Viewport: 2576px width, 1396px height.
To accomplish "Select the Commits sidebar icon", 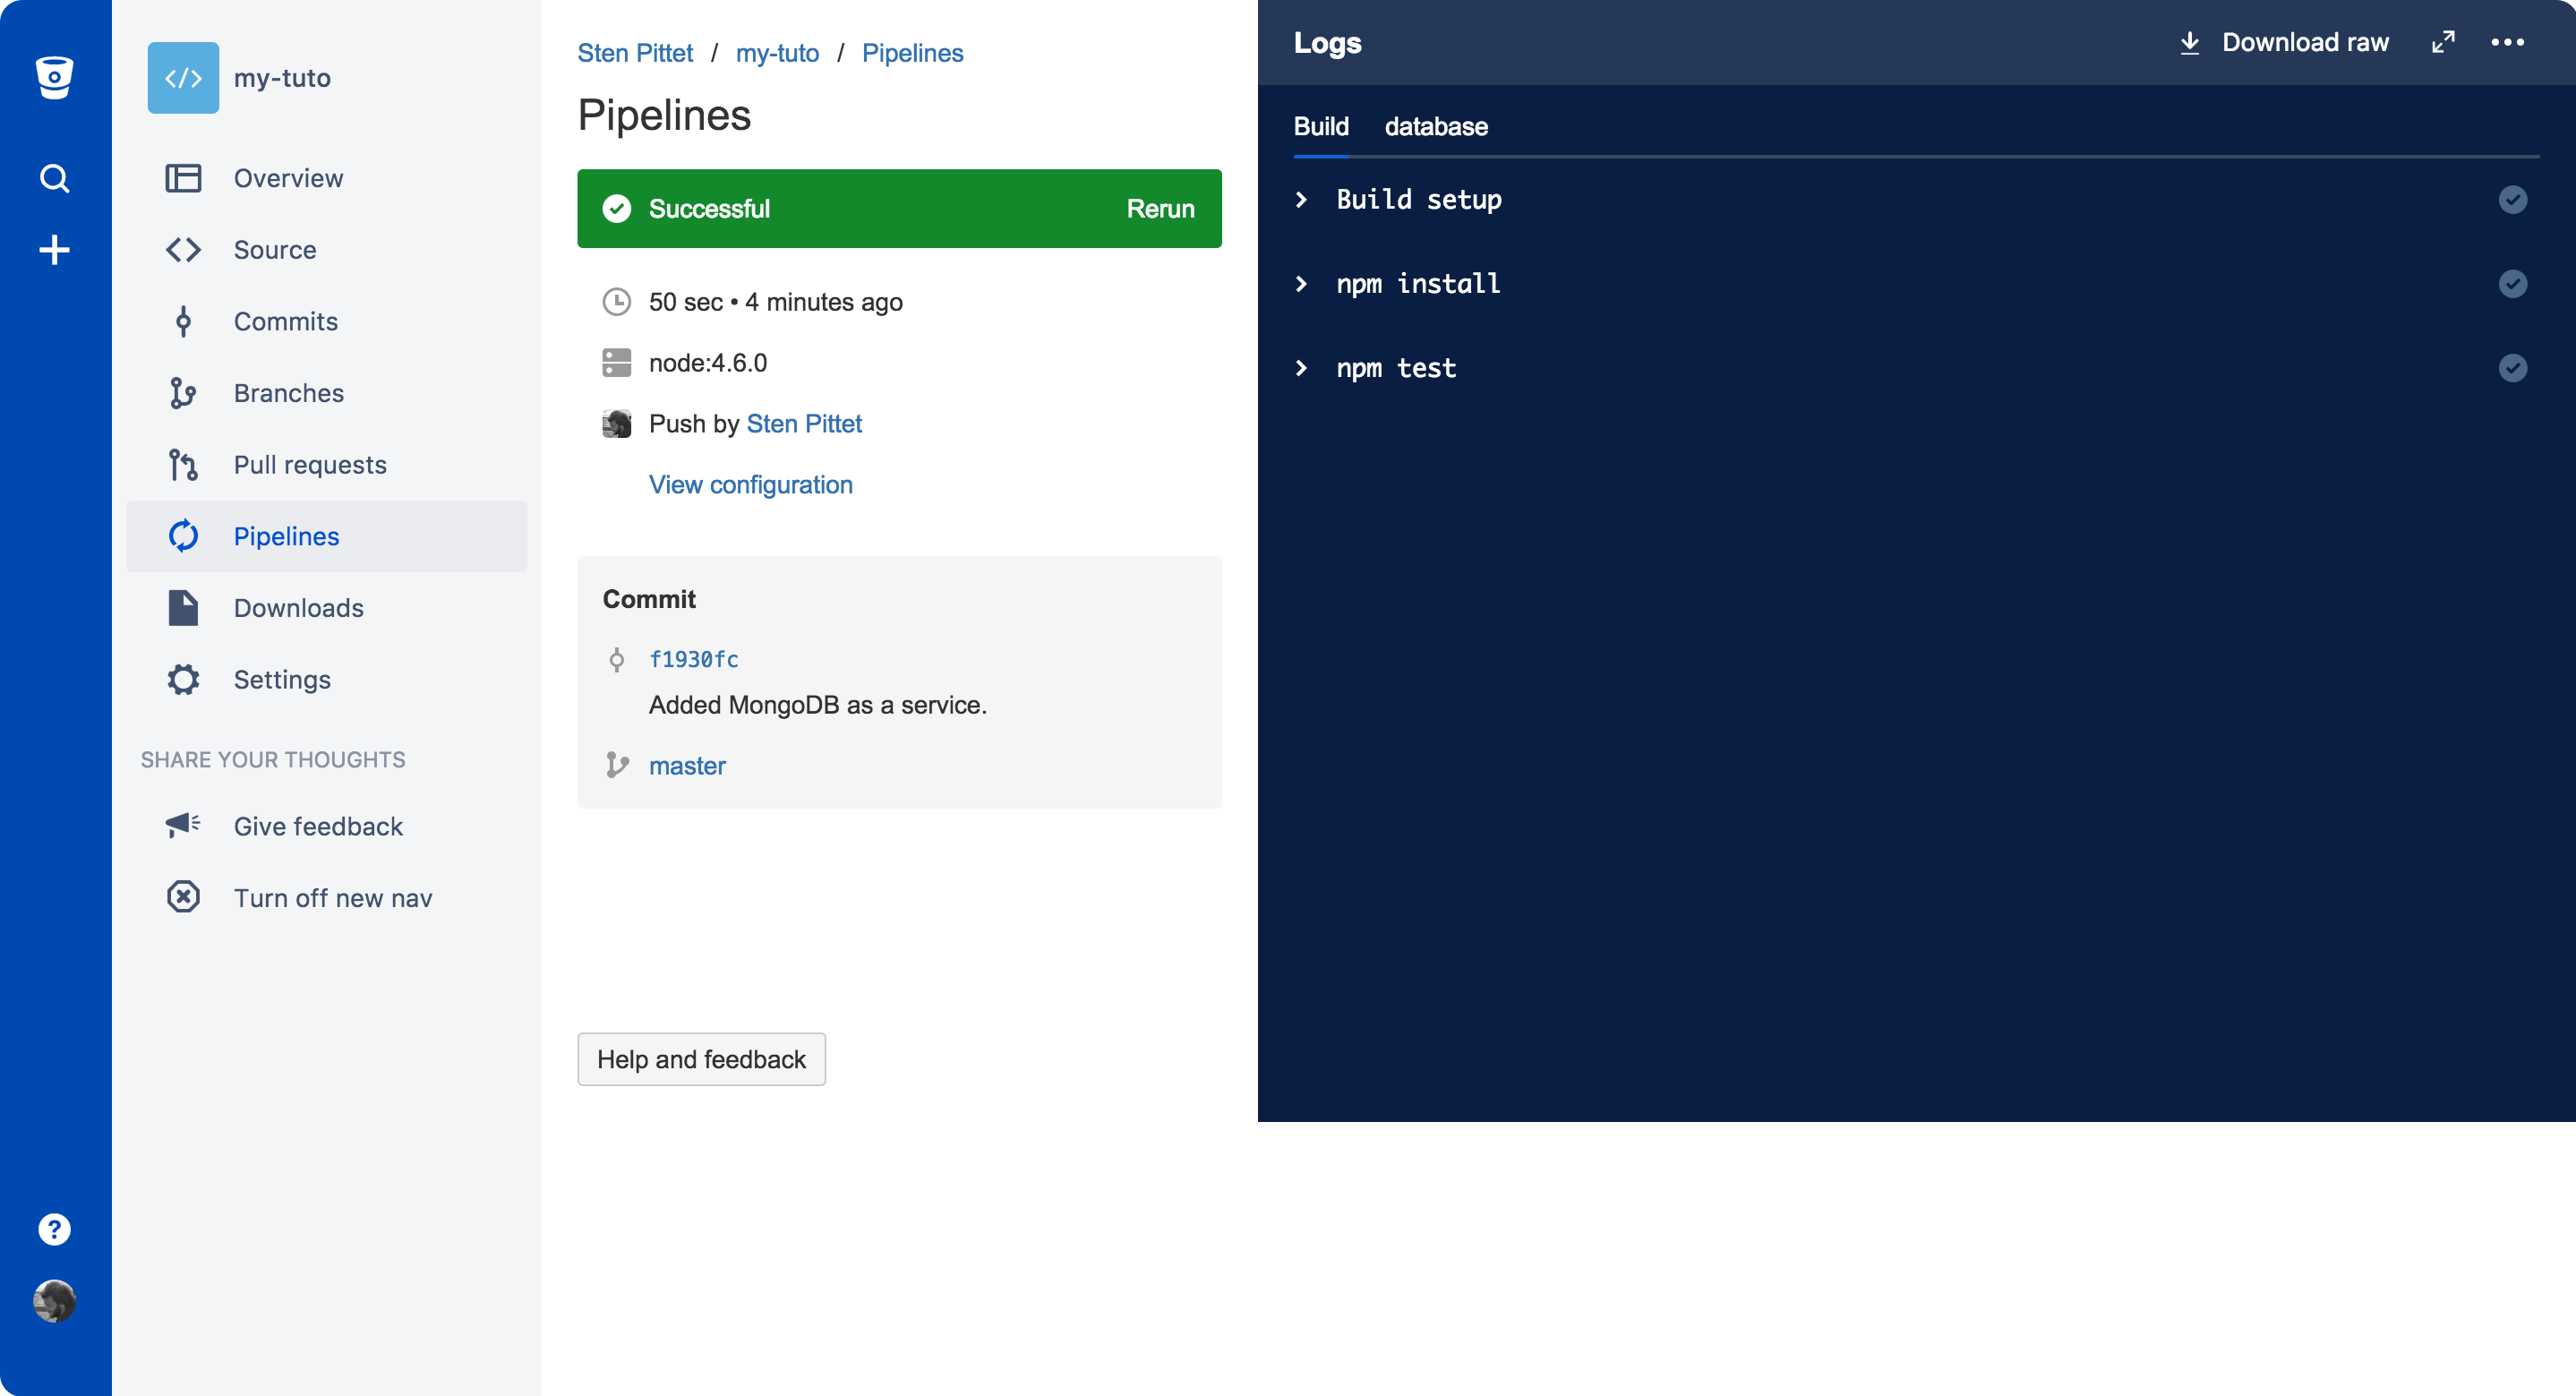I will [183, 321].
